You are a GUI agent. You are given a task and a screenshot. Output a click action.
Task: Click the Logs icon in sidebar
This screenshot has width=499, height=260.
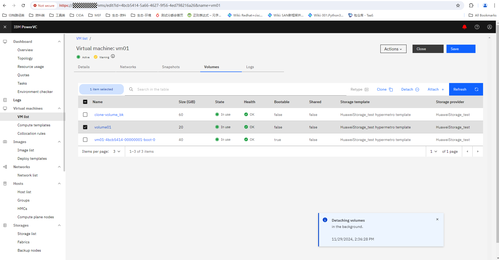point(5,100)
